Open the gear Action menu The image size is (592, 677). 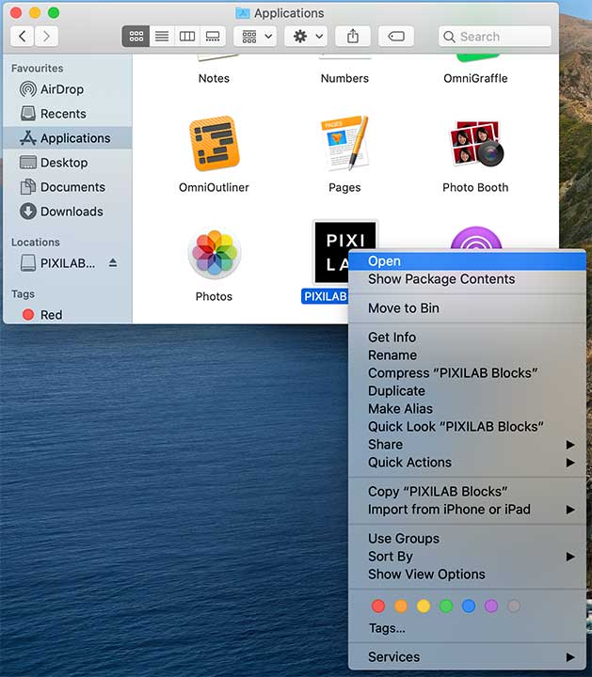coord(307,37)
